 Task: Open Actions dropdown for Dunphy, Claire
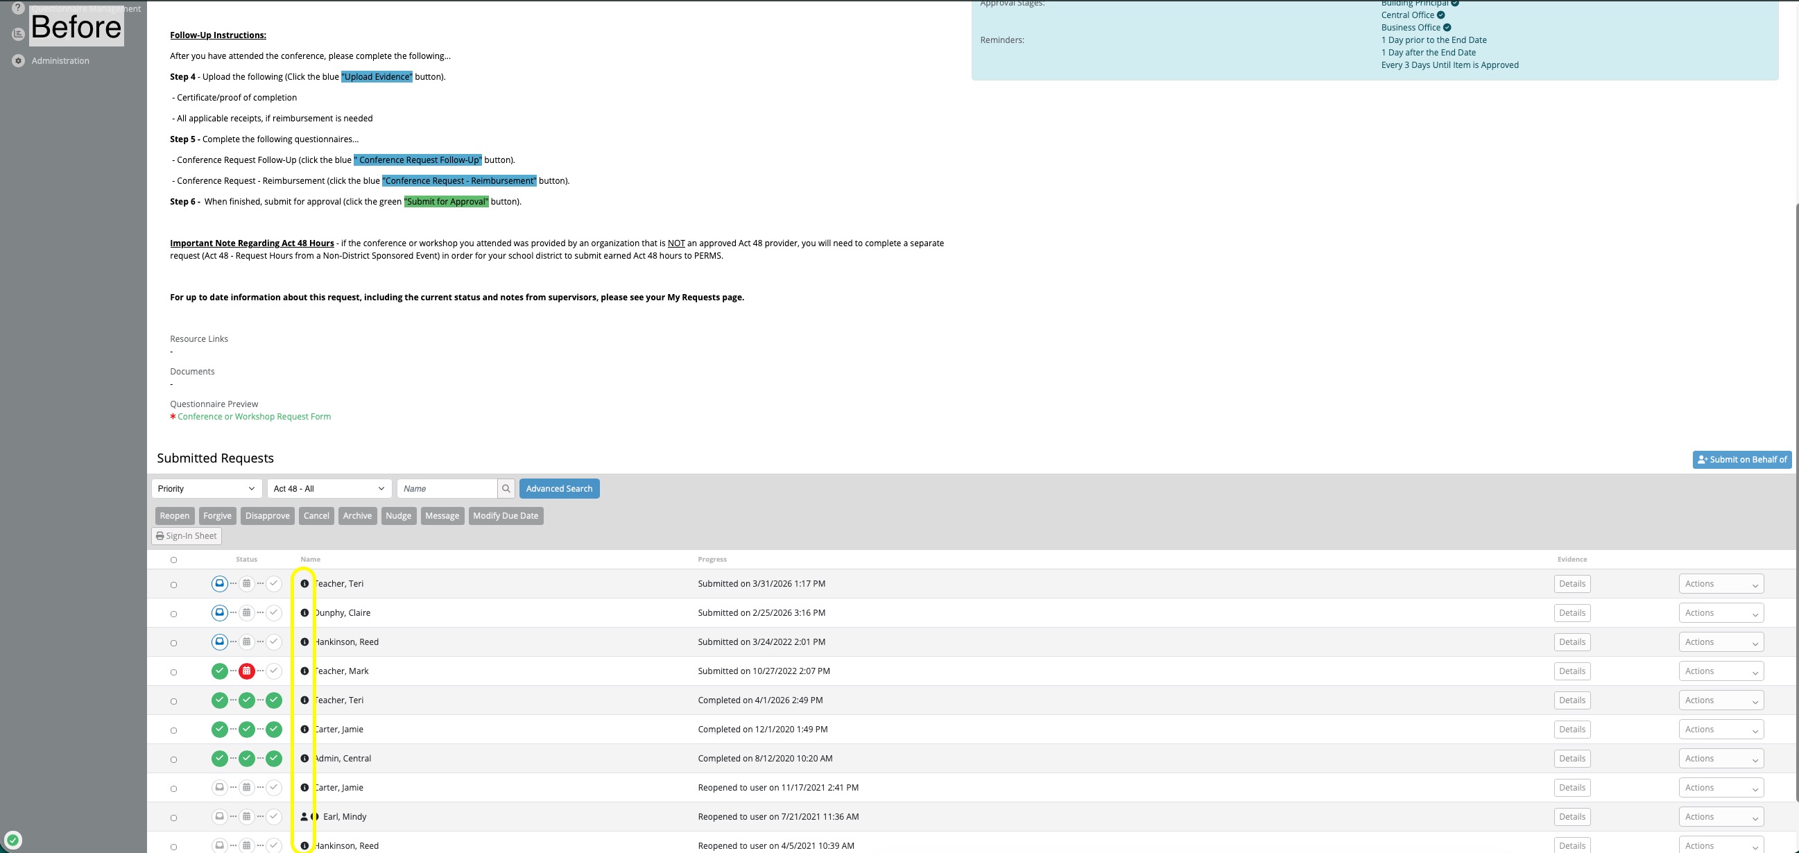[1721, 613]
